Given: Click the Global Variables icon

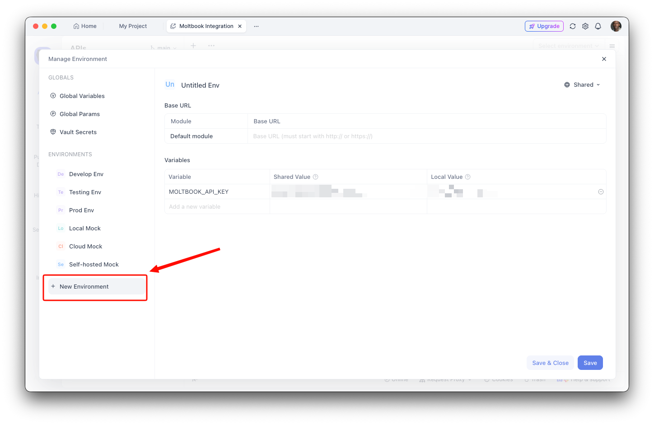Looking at the screenshot, I should pos(53,96).
